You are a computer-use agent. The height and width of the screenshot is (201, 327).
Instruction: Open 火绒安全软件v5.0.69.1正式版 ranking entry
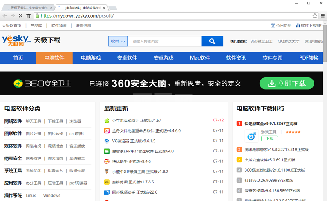click(x=270, y=160)
